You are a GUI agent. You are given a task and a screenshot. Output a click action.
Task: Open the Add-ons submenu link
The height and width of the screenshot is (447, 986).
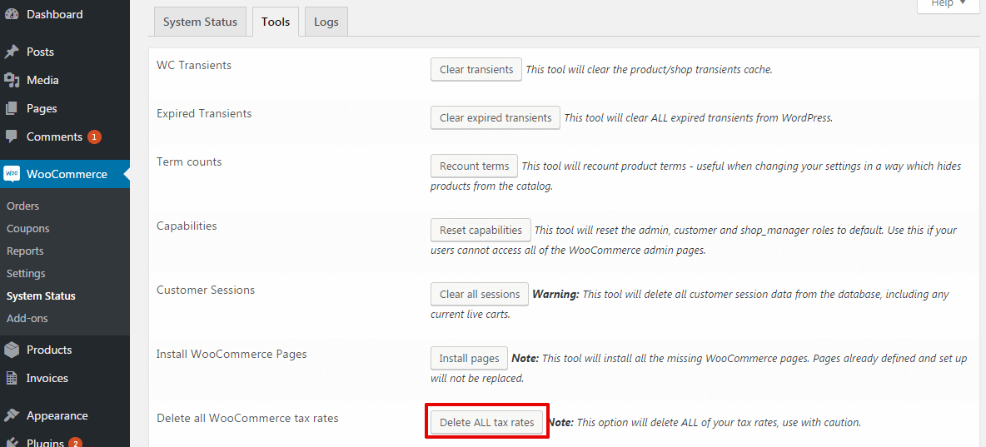point(27,318)
